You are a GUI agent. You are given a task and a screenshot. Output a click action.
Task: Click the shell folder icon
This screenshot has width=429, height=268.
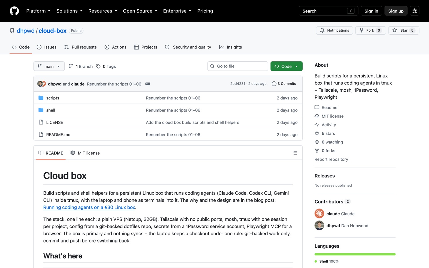[41, 110]
